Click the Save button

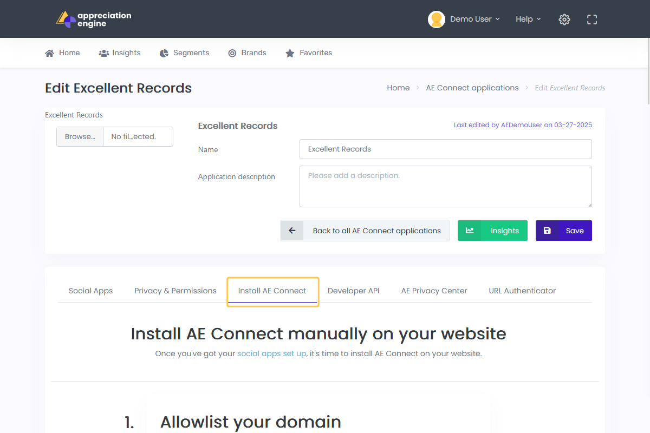coord(564,231)
